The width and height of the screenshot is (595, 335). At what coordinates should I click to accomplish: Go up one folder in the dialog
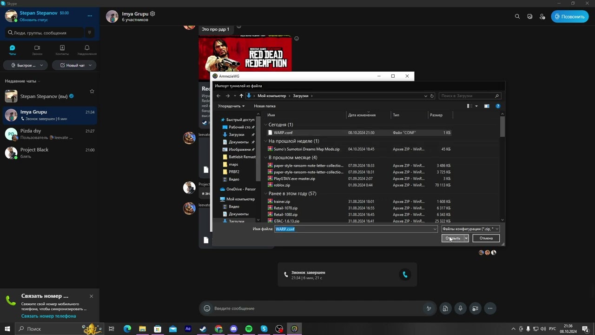click(x=241, y=96)
